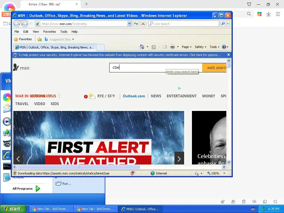
Task: Click the Windows Start button
Action: 13,209
